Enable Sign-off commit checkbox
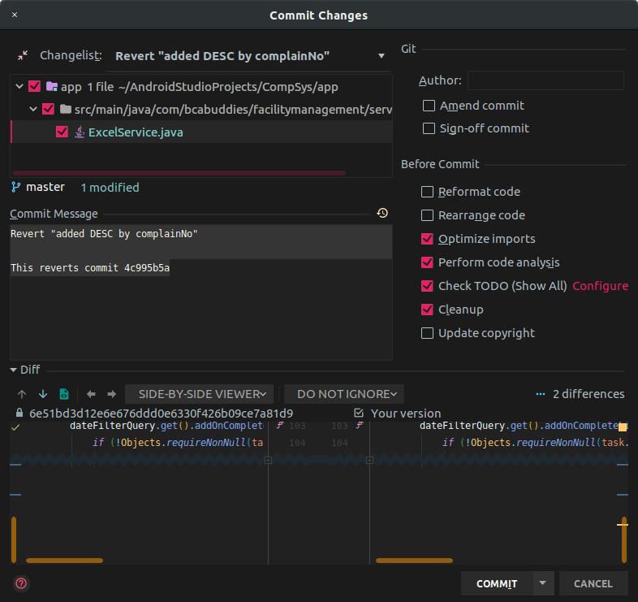Image resolution: width=638 pixels, height=602 pixels. pyautogui.click(x=429, y=128)
